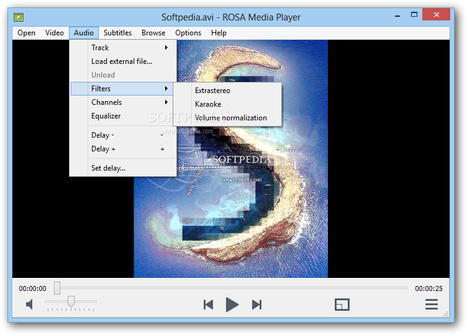The height and width of the screenshot is (335, 467).
Task: Click the ROSA Media Player app icon
Action: 19,17
